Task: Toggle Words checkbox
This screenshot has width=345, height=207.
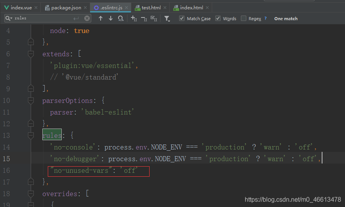Action: coord(218,19)
